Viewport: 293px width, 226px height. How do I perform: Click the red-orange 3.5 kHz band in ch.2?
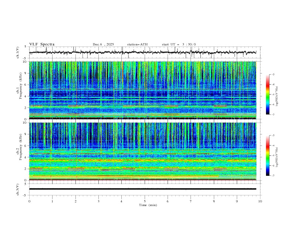[x=143, y=160]
